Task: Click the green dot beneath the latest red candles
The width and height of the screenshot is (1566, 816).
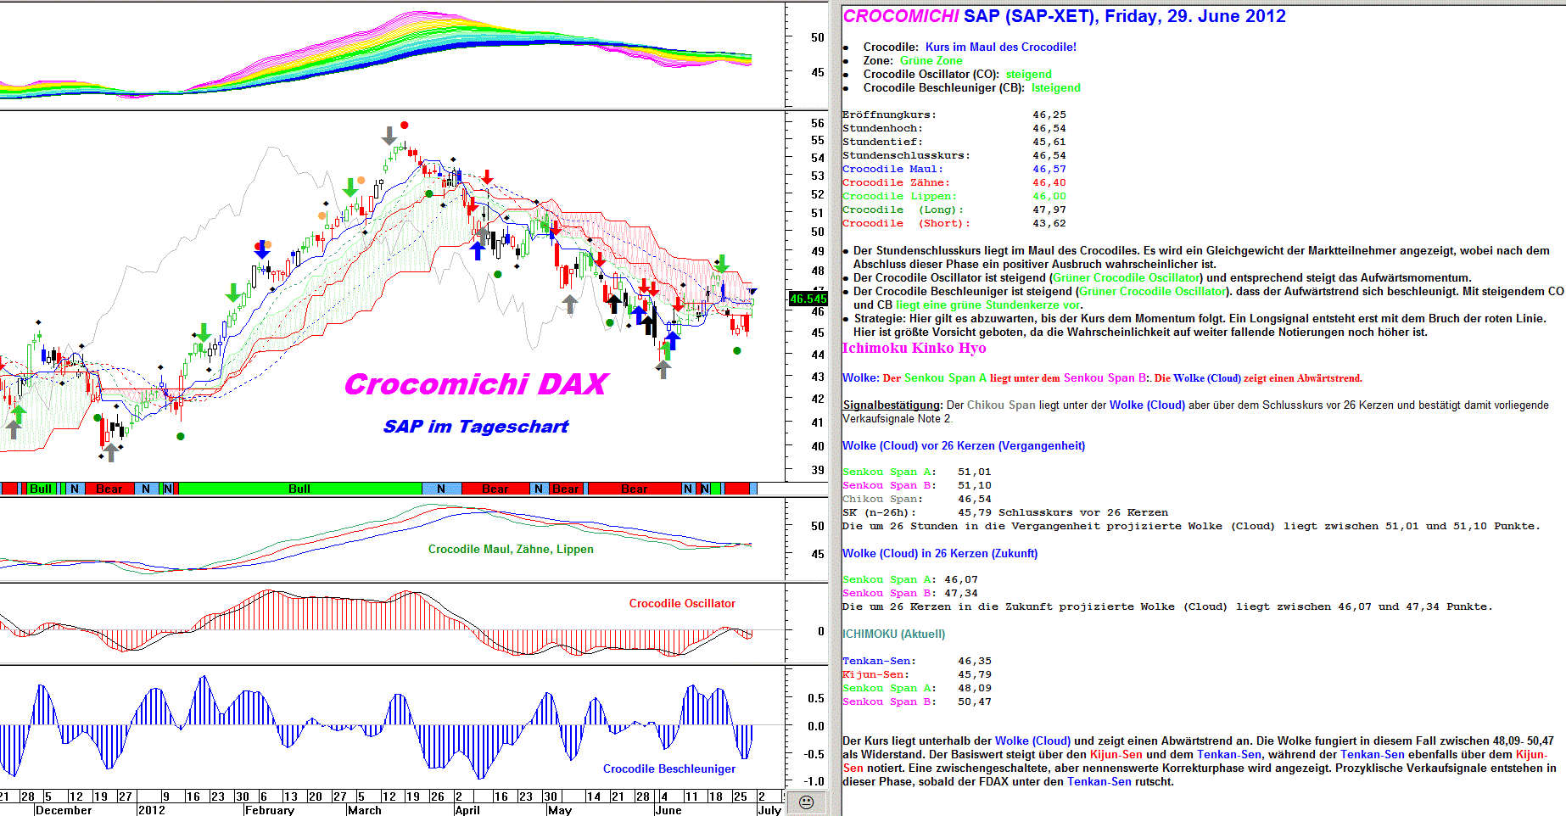Action: click(x=737, y=350)
